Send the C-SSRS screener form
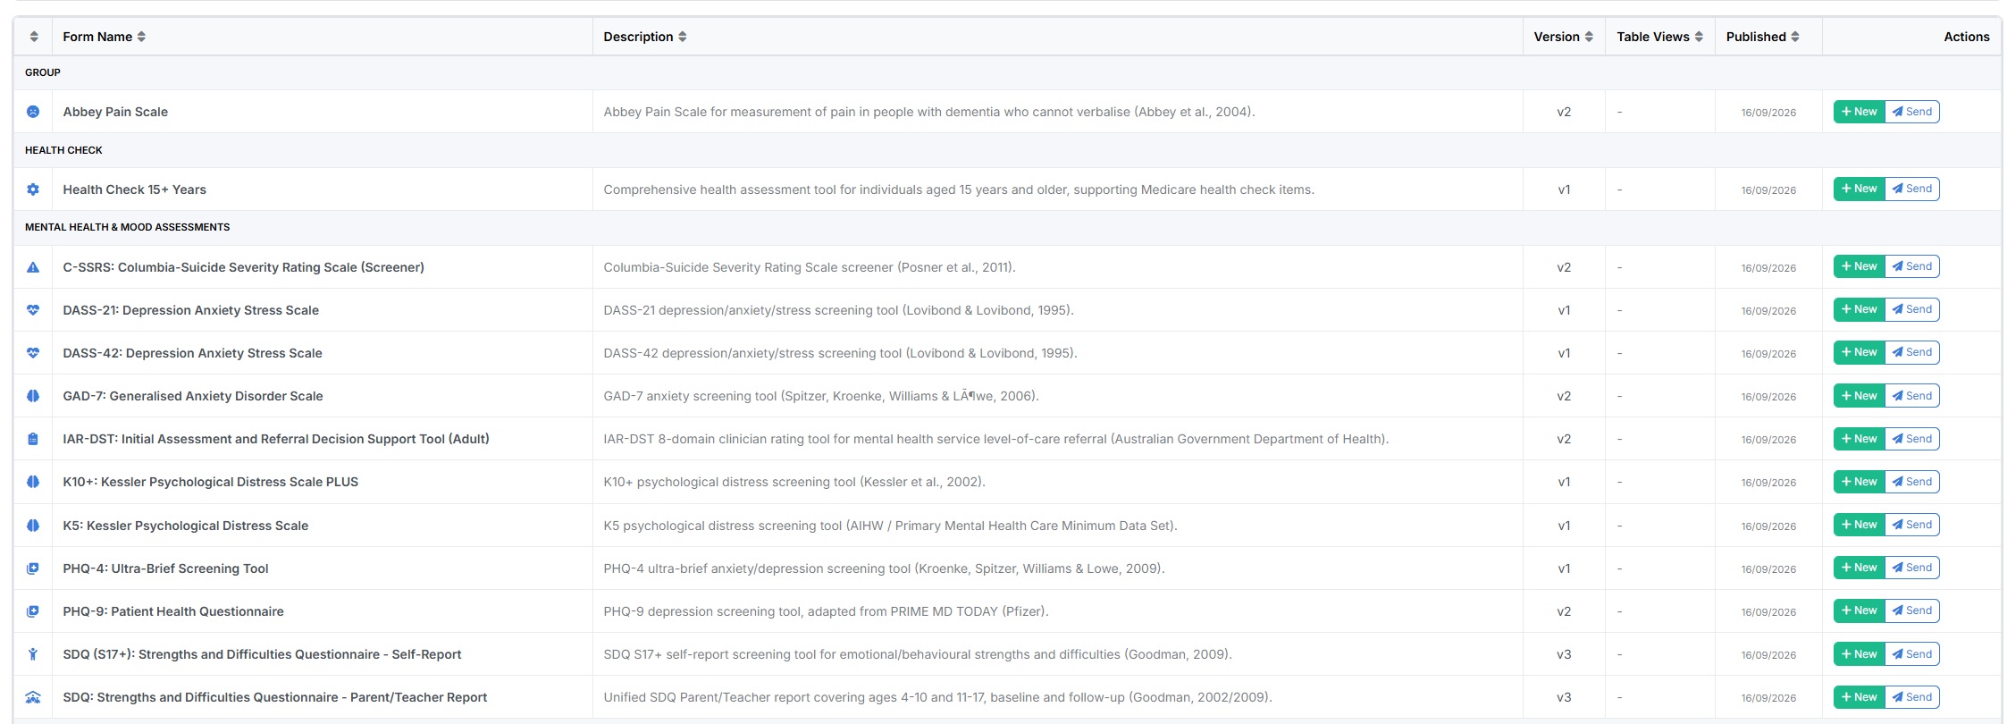This screenshot has height=724, width=2007. click(1912, 266)
